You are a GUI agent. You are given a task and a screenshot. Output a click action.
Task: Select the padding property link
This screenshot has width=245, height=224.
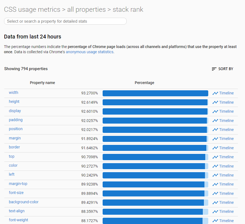[x=16, y=120]
